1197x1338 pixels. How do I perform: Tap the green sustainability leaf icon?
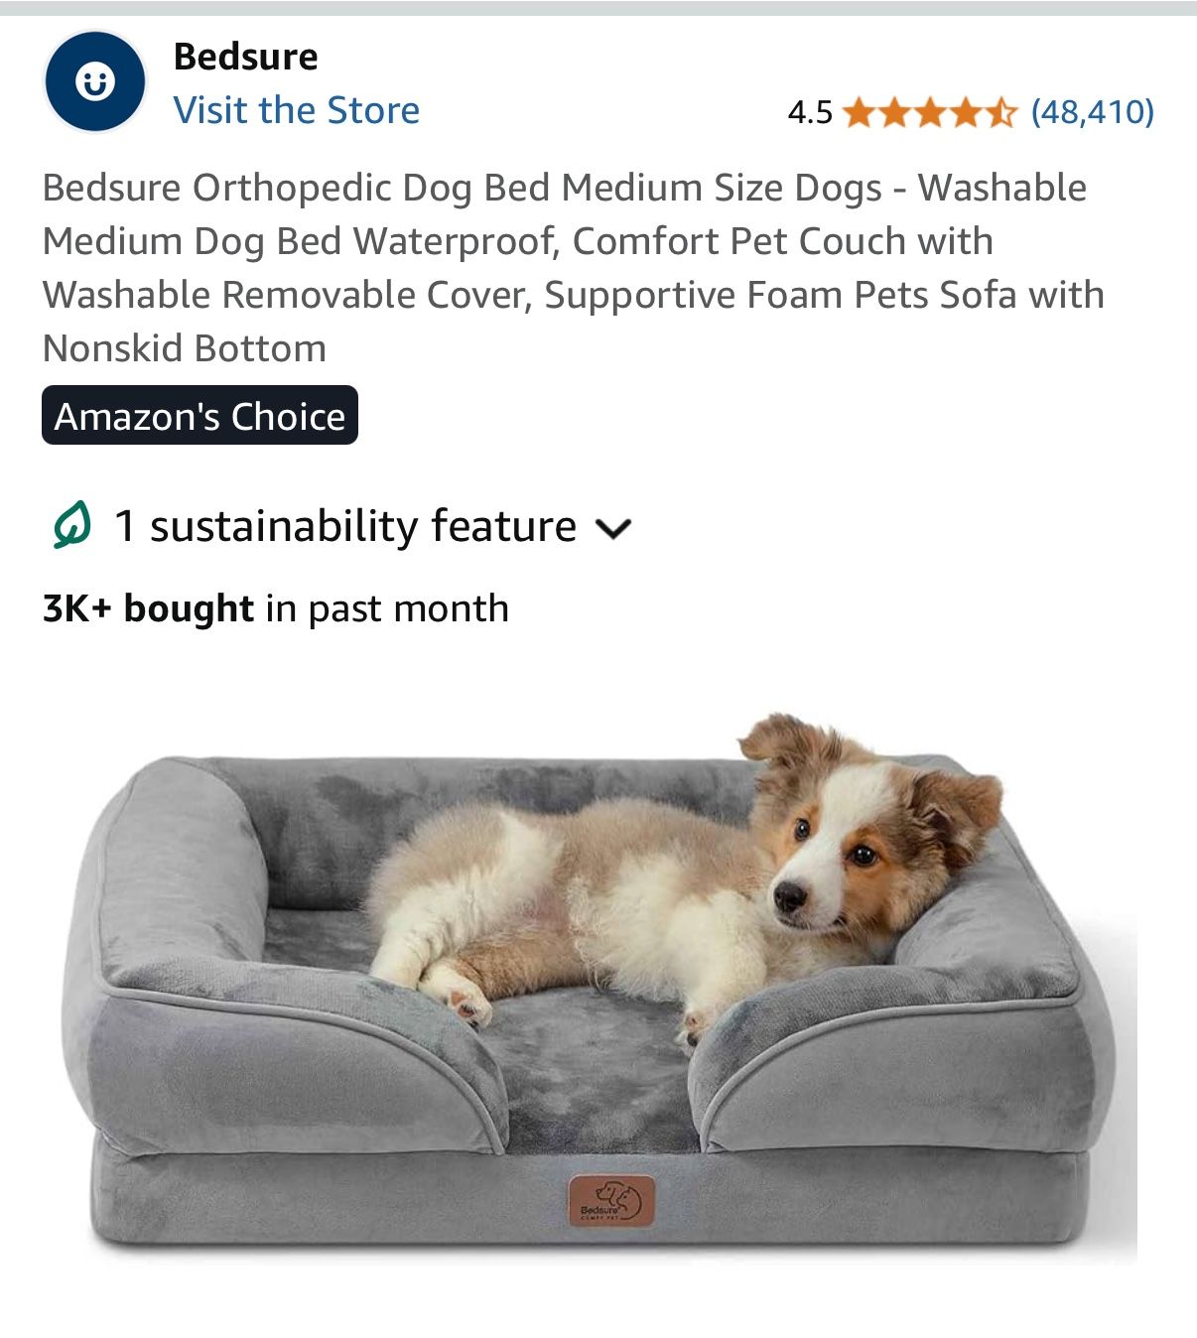pos(72,525)
